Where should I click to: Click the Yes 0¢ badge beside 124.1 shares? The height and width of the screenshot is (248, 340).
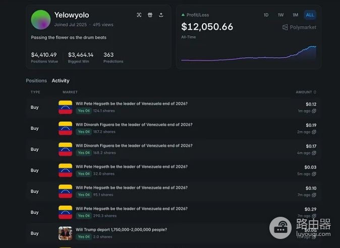click(84, 111)
